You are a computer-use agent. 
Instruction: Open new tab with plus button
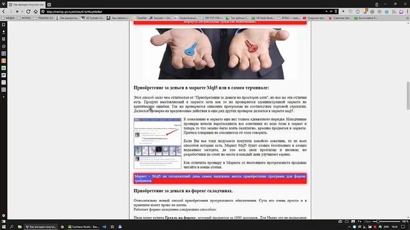[x=49, y=4]
